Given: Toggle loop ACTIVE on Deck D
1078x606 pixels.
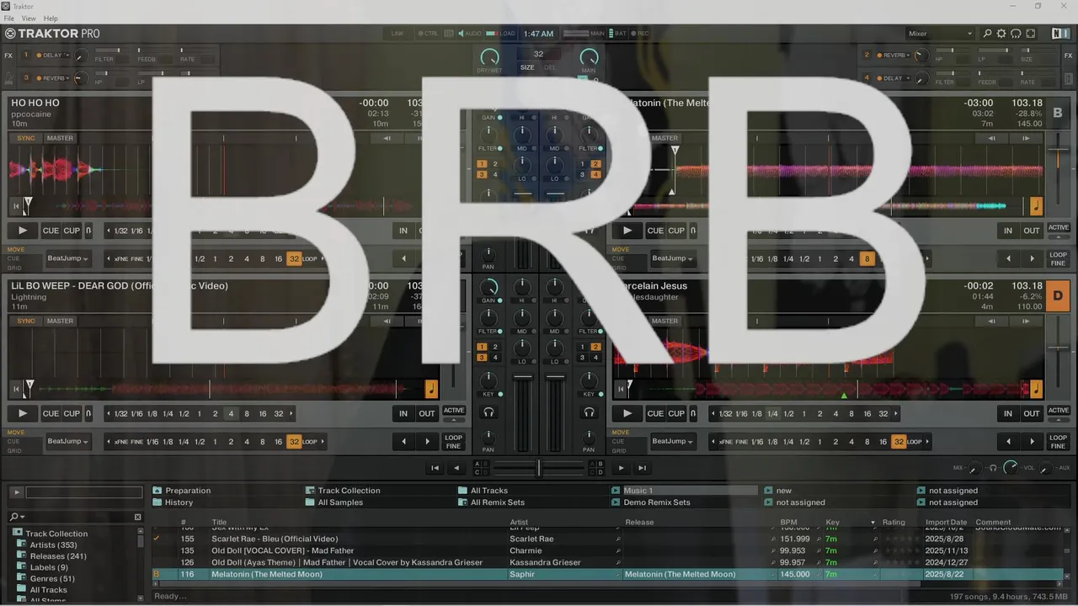Looking at the screenshot, I should (1058, 411).
